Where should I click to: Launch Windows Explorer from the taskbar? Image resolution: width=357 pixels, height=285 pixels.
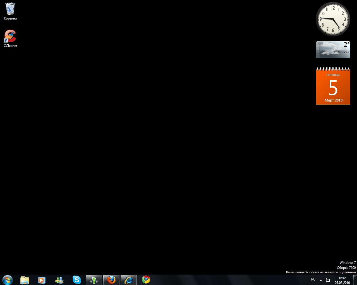(25, 280)
